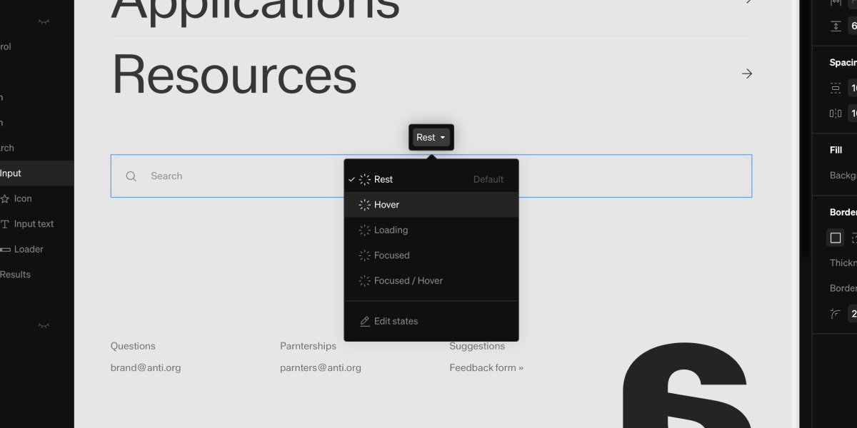The width and height of the screenshot is (857, 428).
Task: Choose the solid border style button
Action: point(836,238)
